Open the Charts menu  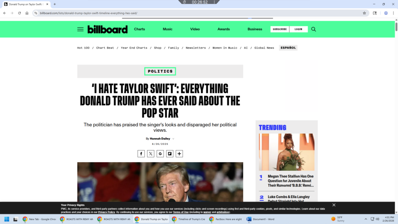(140, 29)
